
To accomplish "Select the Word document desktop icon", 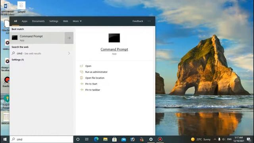I will tap(7, 8).
